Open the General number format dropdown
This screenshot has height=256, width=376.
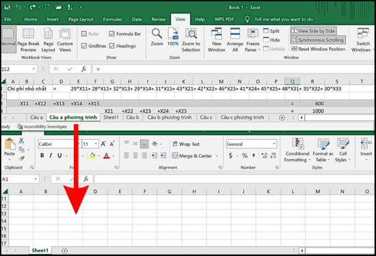pyautogui.click(x=274, y=144)
